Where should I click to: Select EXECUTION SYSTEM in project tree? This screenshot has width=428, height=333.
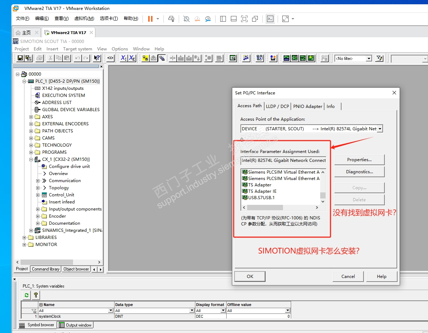[63, 95]
